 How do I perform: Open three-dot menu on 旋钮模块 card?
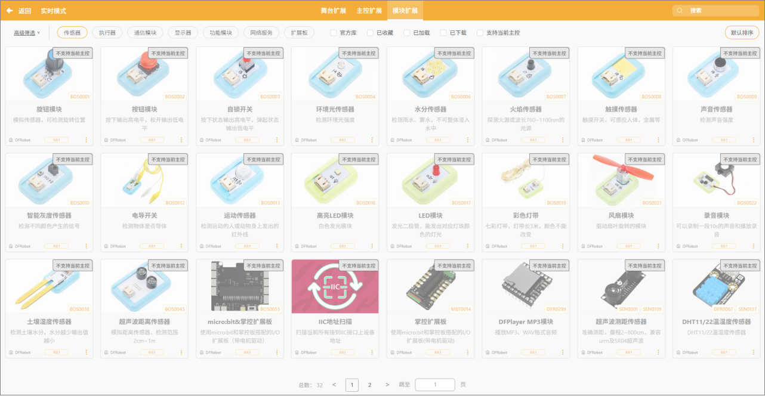click(x=86, y=140)
